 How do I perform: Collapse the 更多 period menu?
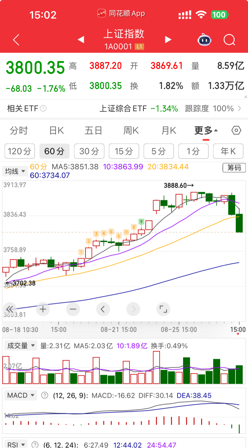206,131
